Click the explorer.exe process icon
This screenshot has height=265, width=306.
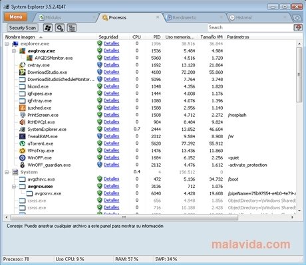point(15,44)
